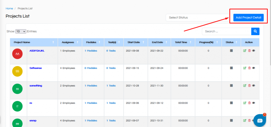Go to Home breadcrumb link
Viewport: 271px width, 127px height.
tap(9, 8)
